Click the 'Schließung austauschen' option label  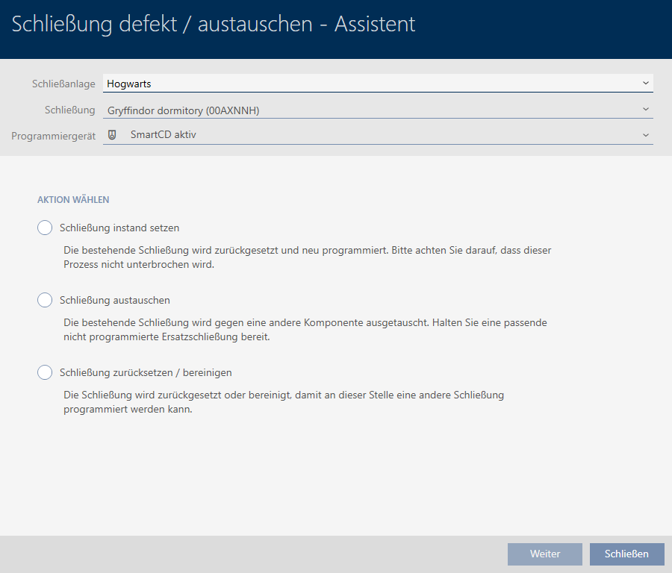115,300
